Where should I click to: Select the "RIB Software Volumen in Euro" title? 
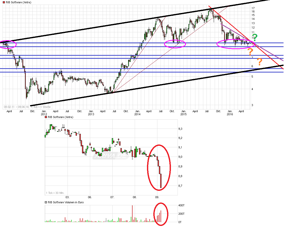coord(66,202)
